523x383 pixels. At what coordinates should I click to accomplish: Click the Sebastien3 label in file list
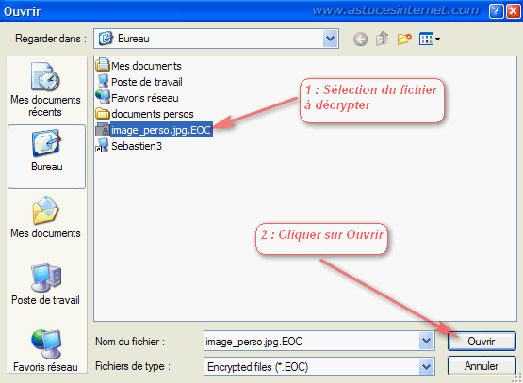tap(137, 146)
